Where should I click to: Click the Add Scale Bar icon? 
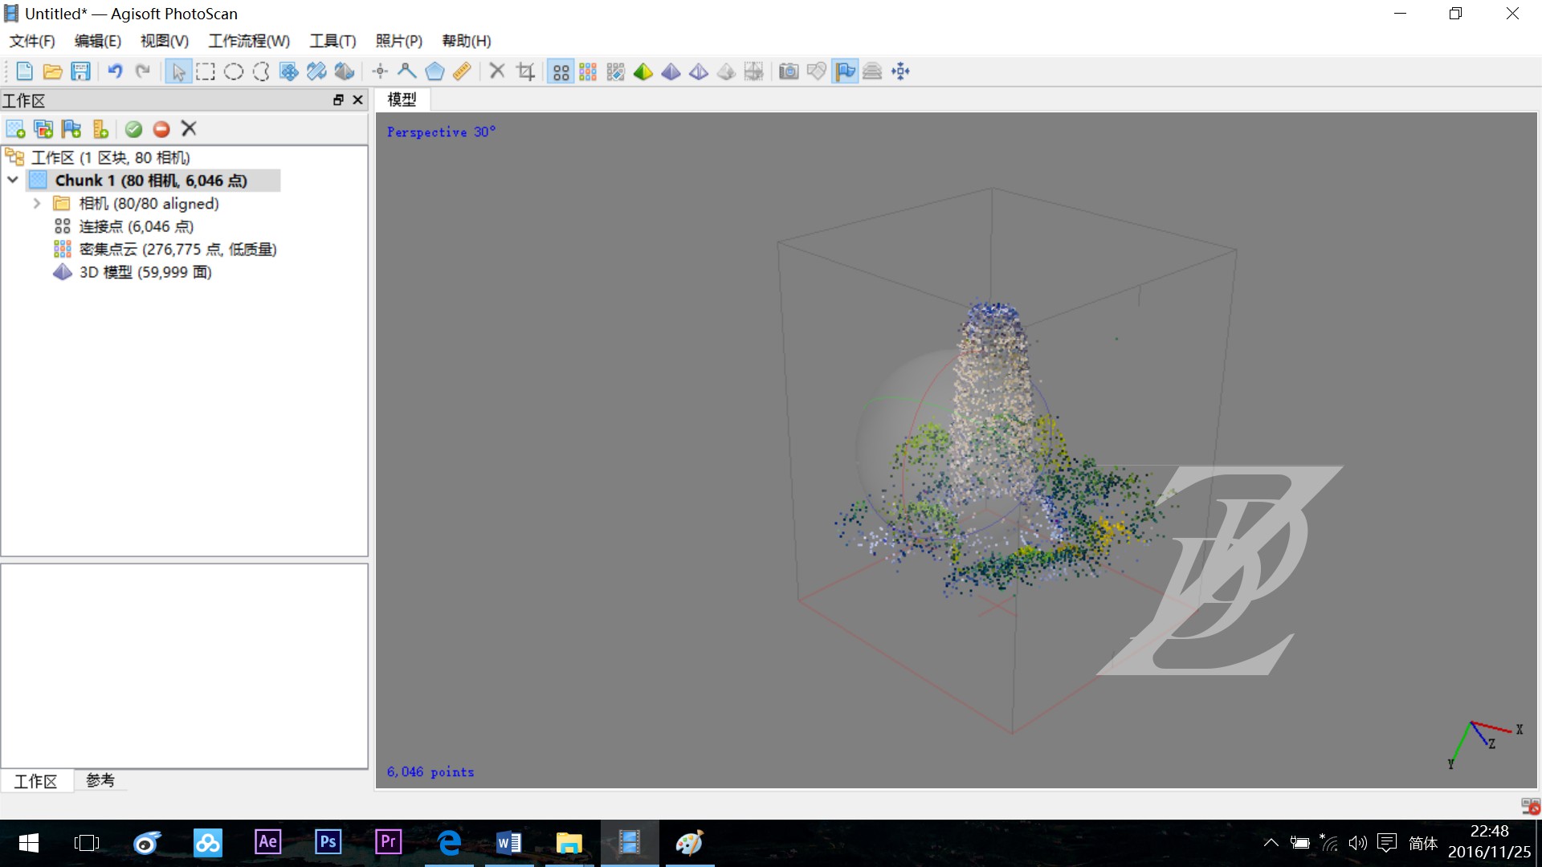(x=100, y=129)
